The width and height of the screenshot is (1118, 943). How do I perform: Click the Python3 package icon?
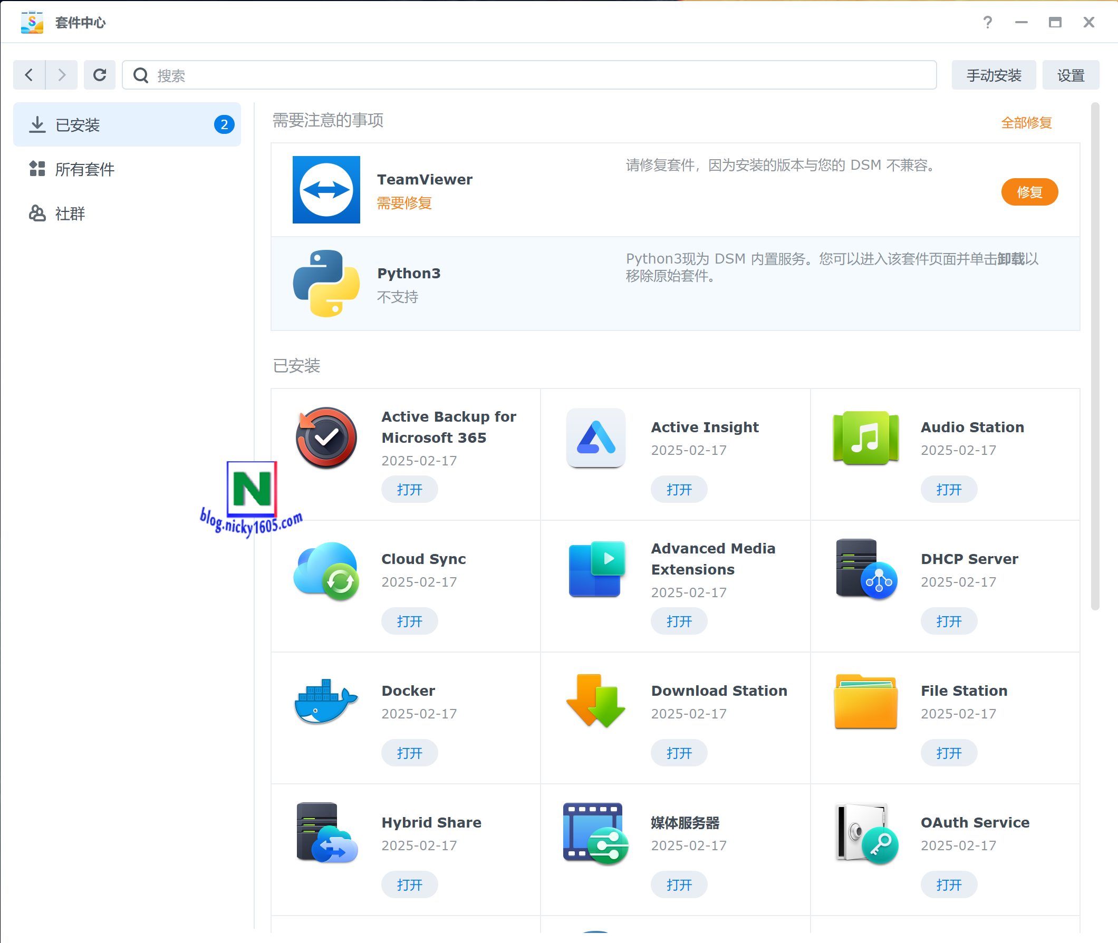pos(326,284)
